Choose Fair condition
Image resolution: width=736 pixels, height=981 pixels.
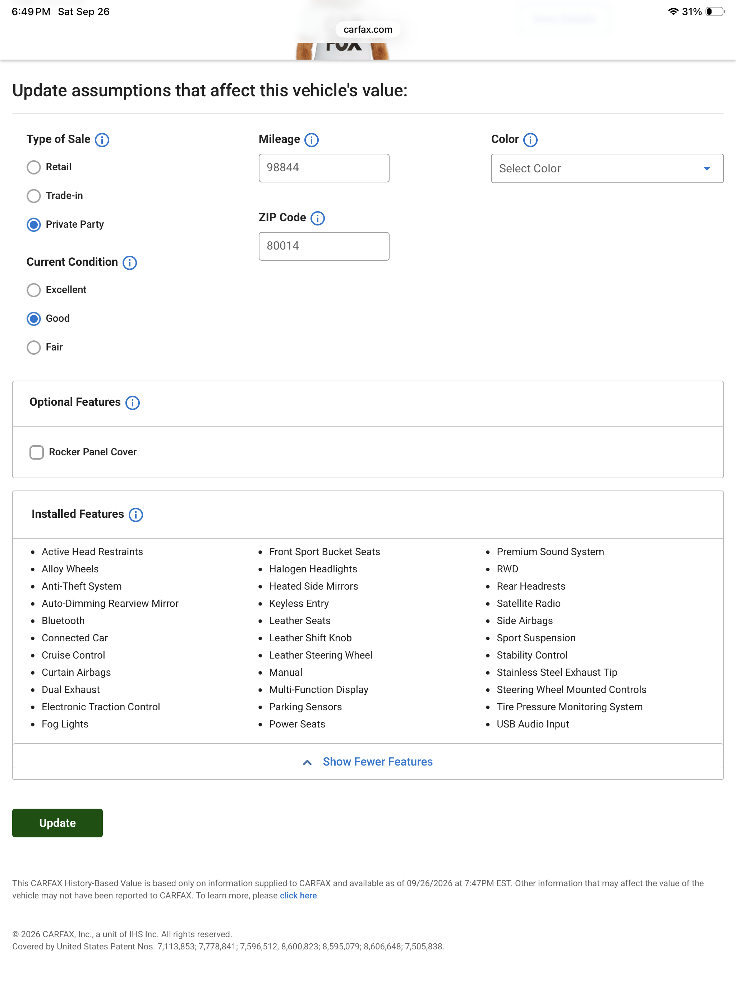[x=34, y=347]
